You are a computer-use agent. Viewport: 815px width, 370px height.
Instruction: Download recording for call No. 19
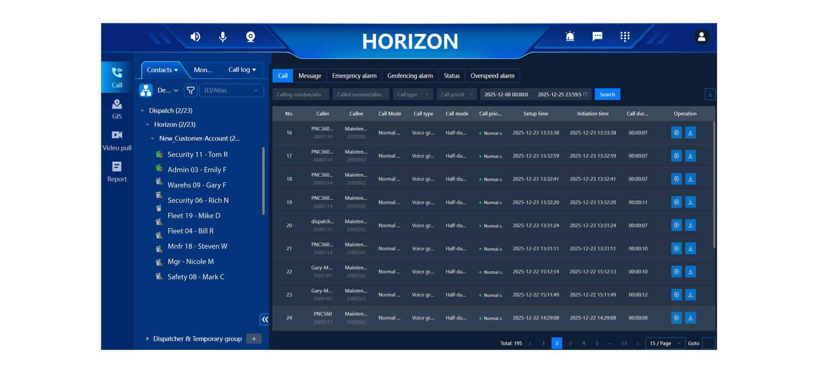[690, 202]
